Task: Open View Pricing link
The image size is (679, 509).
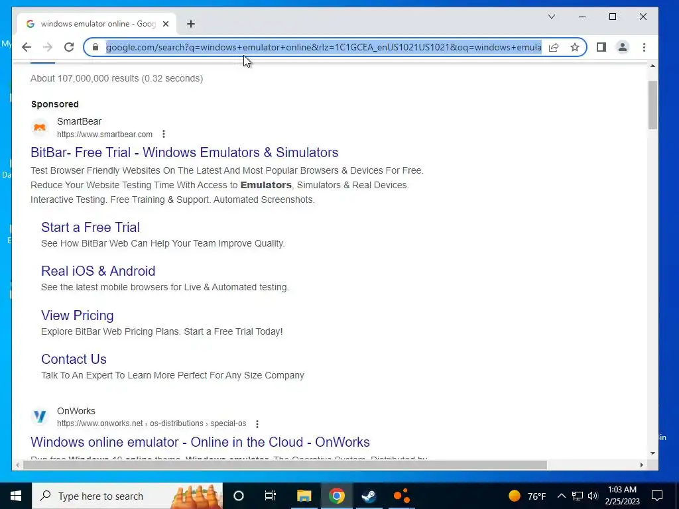Action: (78, 315)
